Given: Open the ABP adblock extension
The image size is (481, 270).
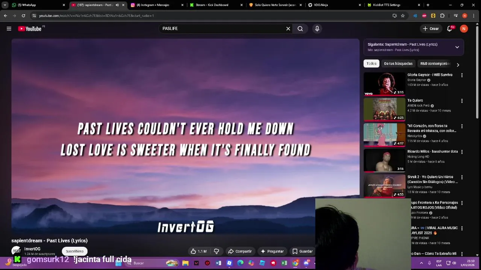Looking at the screenshot, I should tap(424, 16).
